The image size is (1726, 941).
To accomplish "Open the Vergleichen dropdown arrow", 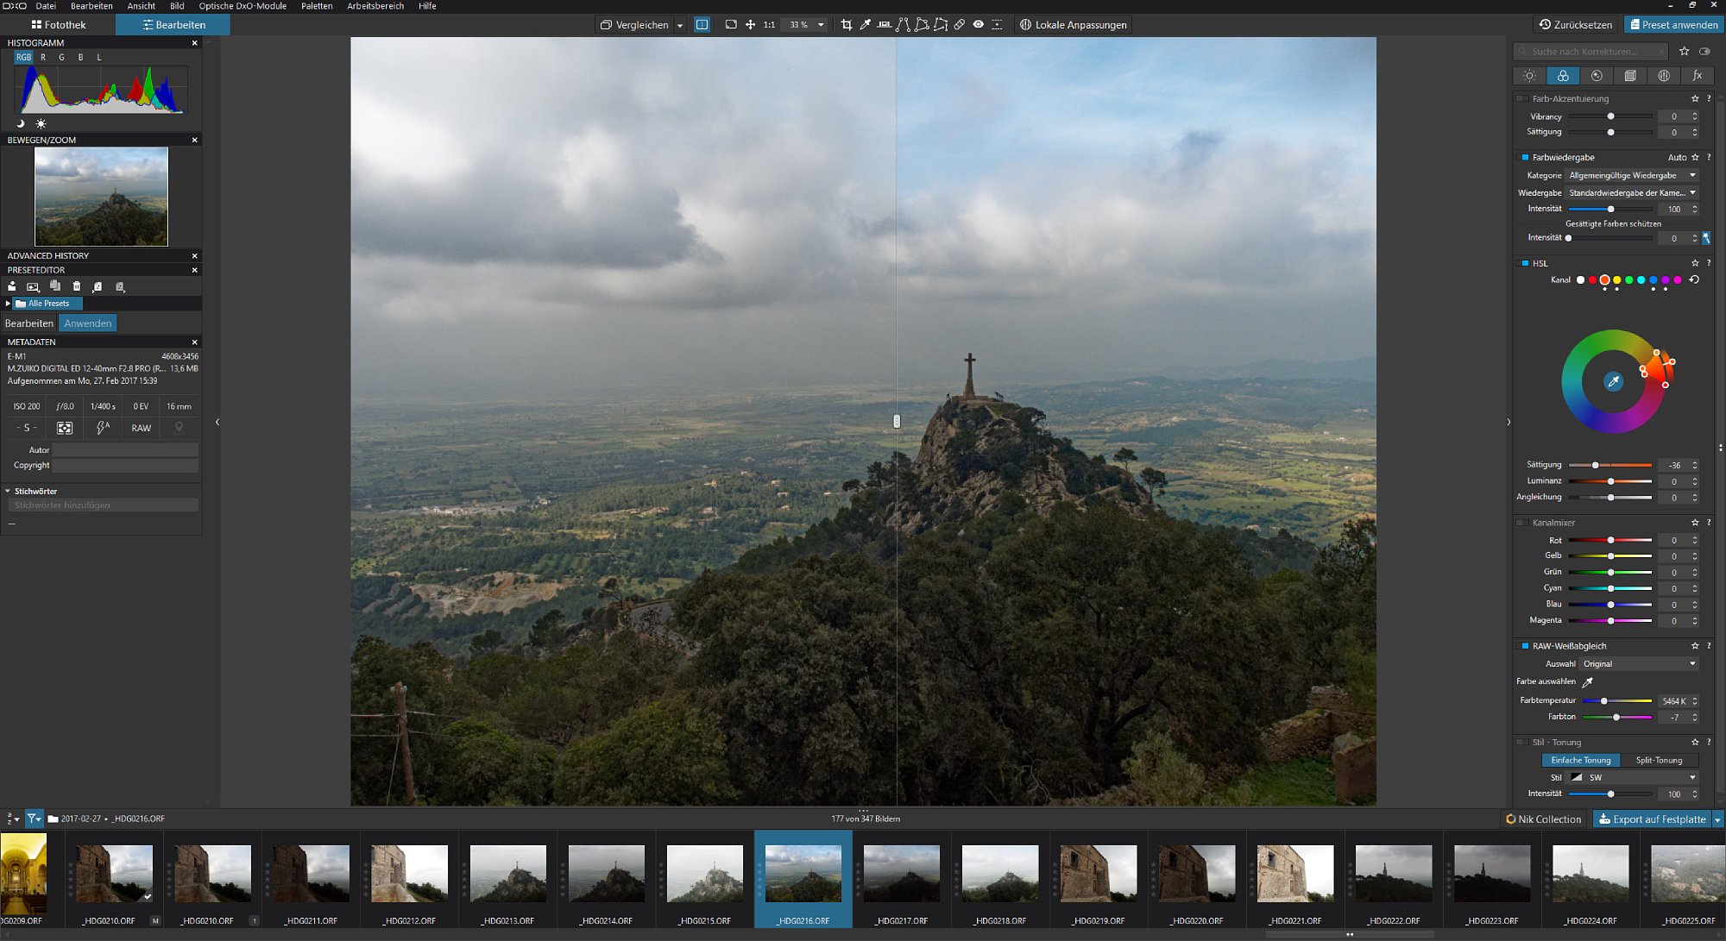I will click(x=680, y=25).
